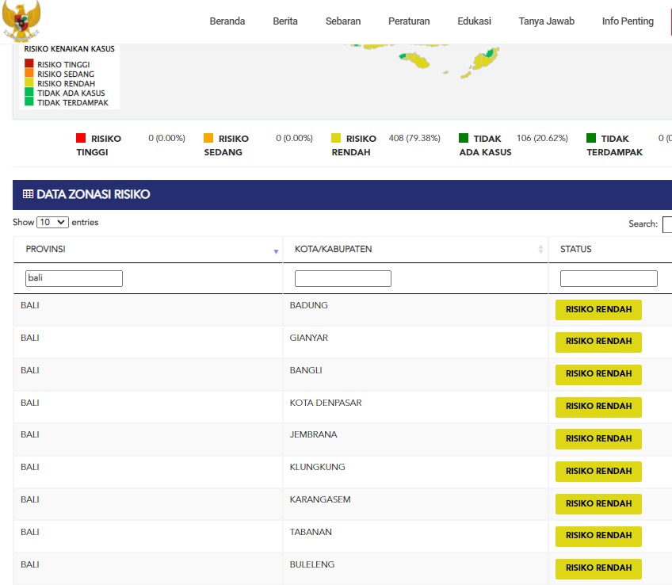Click the orange Risiko Sedang legend square
The height and width of the screenshot is (585, 672).
tap(208, 138)
